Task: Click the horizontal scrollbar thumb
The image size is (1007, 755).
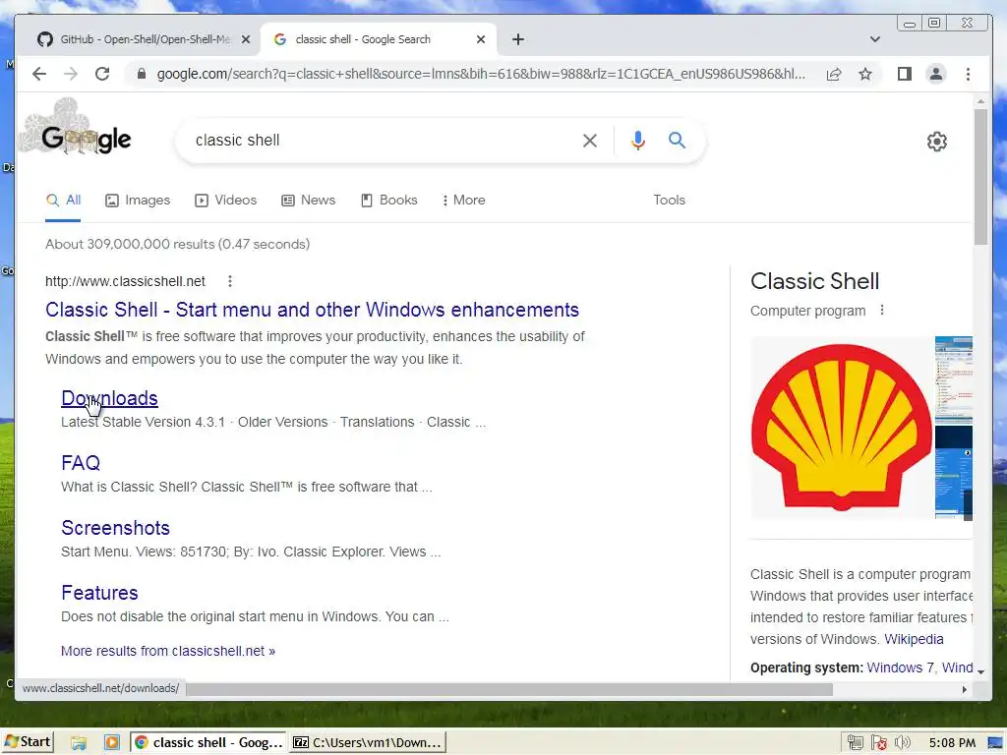Action: click(x=508, y=689)
